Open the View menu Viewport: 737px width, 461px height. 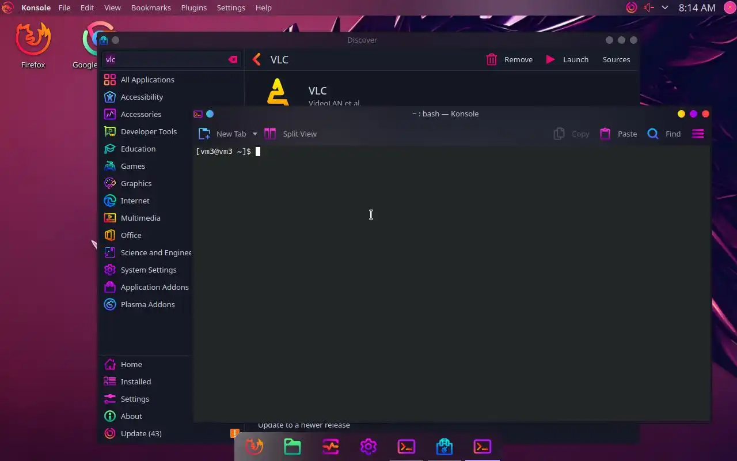point(112,7)
